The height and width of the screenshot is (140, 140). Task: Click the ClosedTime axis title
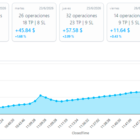[x=80, y=133]
